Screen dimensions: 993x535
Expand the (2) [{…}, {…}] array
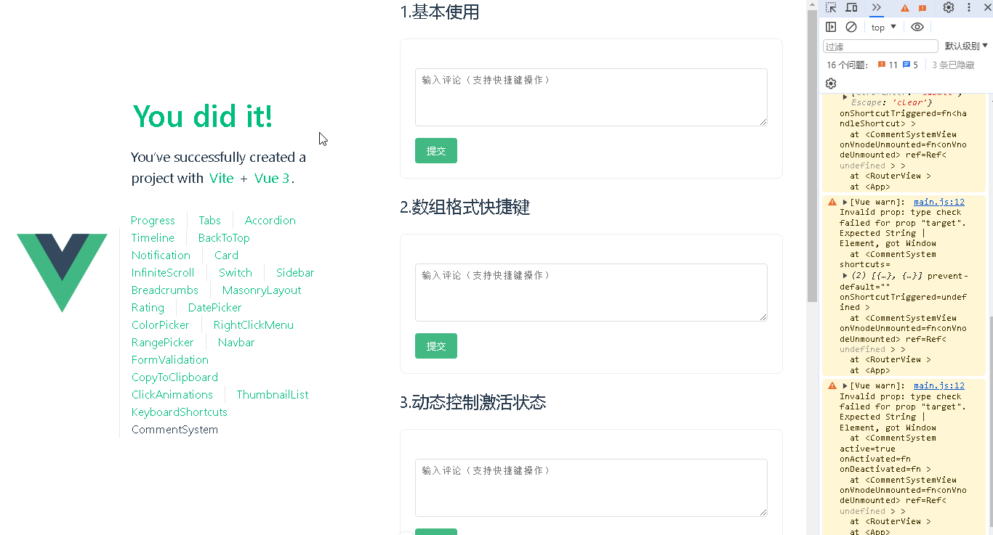(x=845, y=276)
